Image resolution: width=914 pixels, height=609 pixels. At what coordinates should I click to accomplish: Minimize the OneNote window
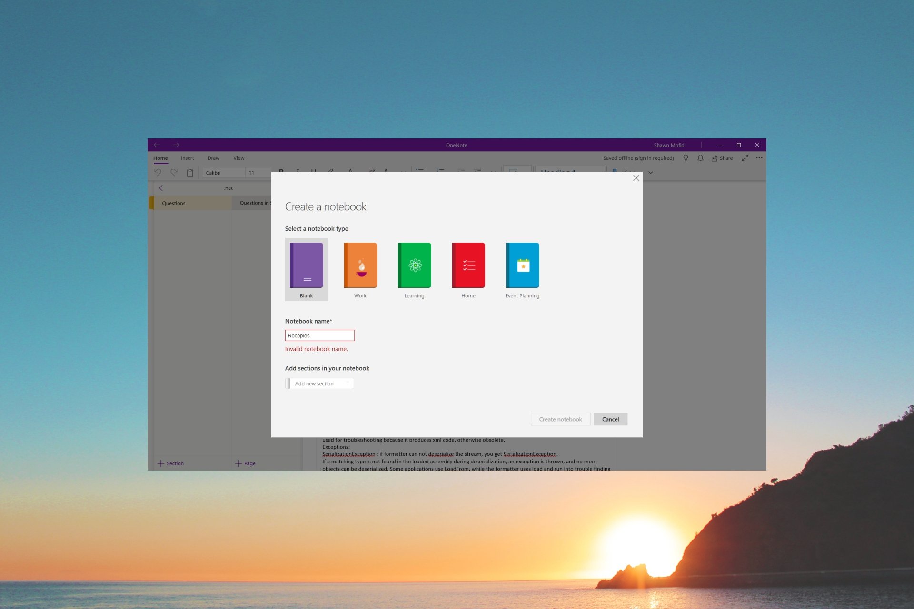[720, 145]
